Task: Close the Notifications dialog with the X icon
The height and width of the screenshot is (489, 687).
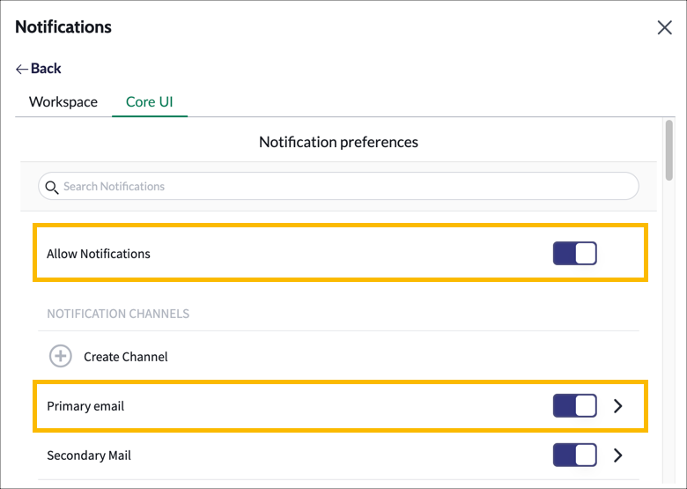Action: (664, 27)
